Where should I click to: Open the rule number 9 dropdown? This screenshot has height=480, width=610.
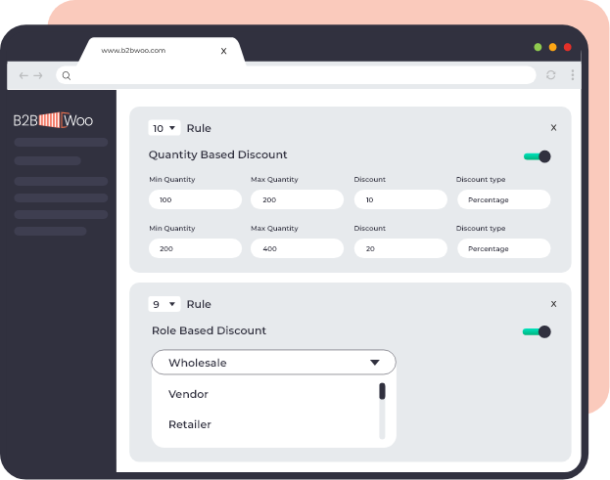(x=164, y=304)
